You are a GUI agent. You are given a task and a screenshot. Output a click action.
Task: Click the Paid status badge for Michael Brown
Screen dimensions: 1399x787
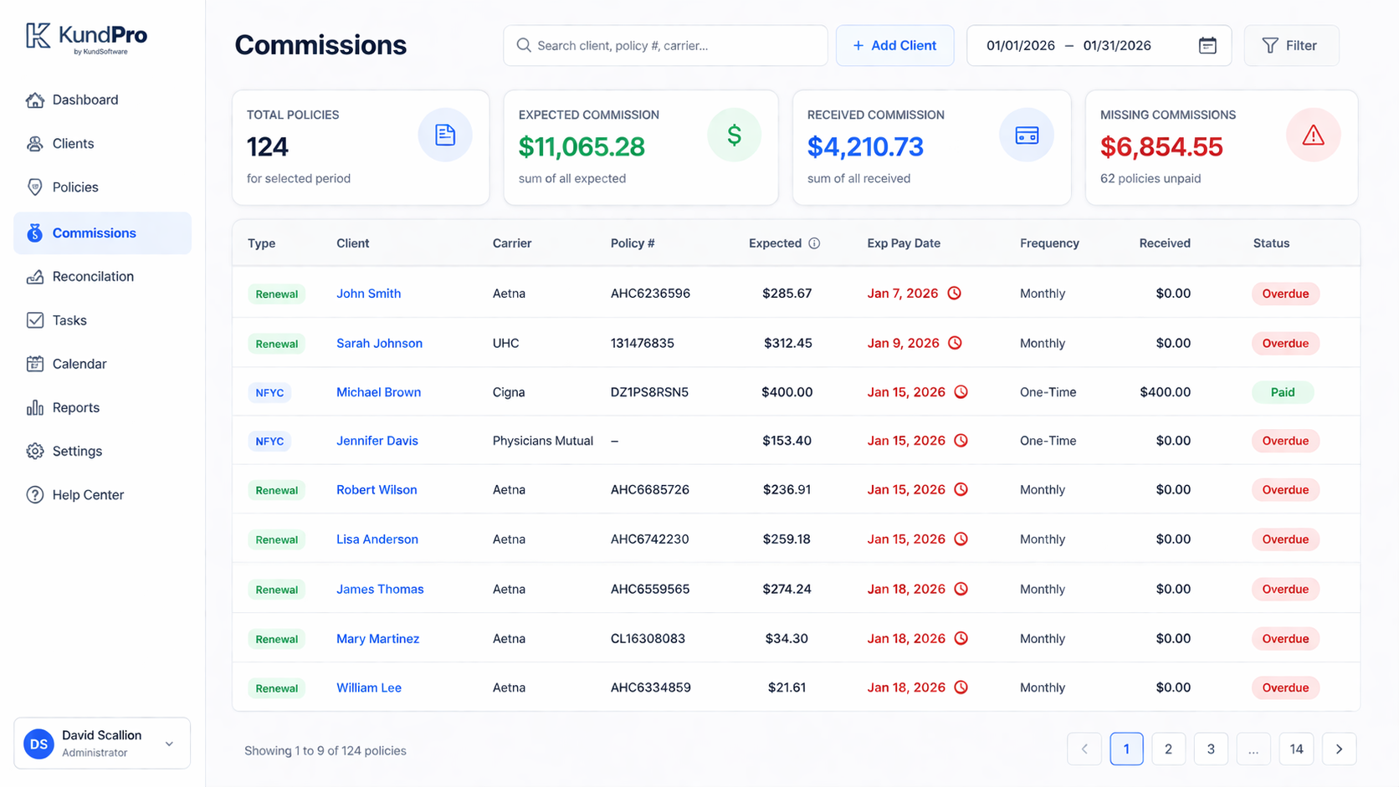[x=1282, y=392]
